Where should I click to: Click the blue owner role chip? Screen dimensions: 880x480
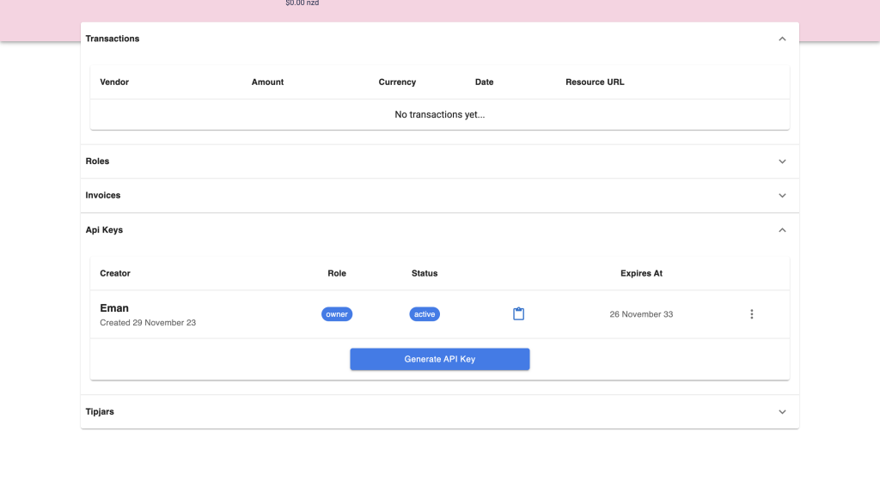337,314
